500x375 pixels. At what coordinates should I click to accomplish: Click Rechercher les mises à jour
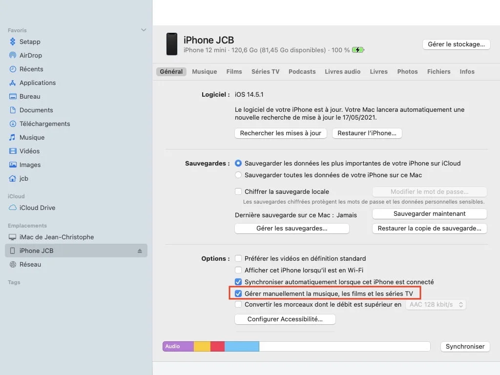[281, 133]
